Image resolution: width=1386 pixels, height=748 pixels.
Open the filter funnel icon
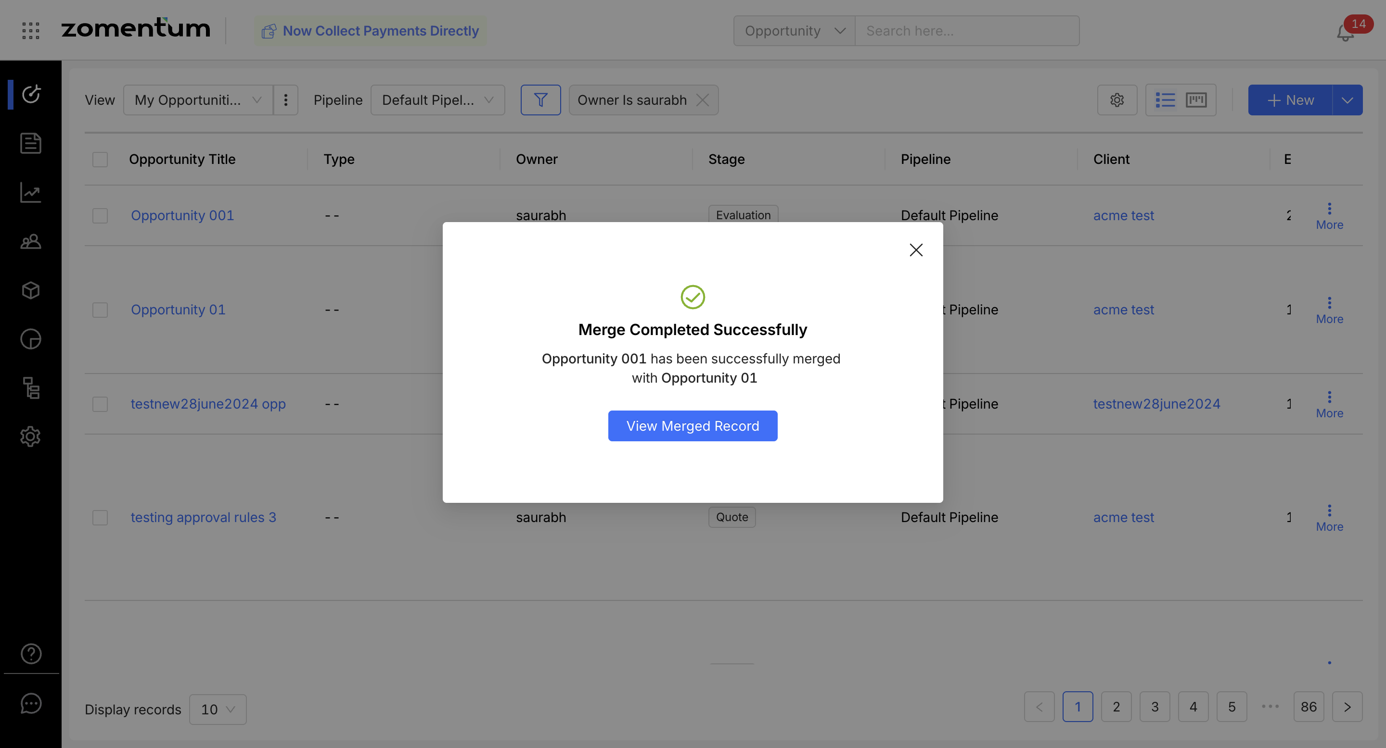pos(540,100)
